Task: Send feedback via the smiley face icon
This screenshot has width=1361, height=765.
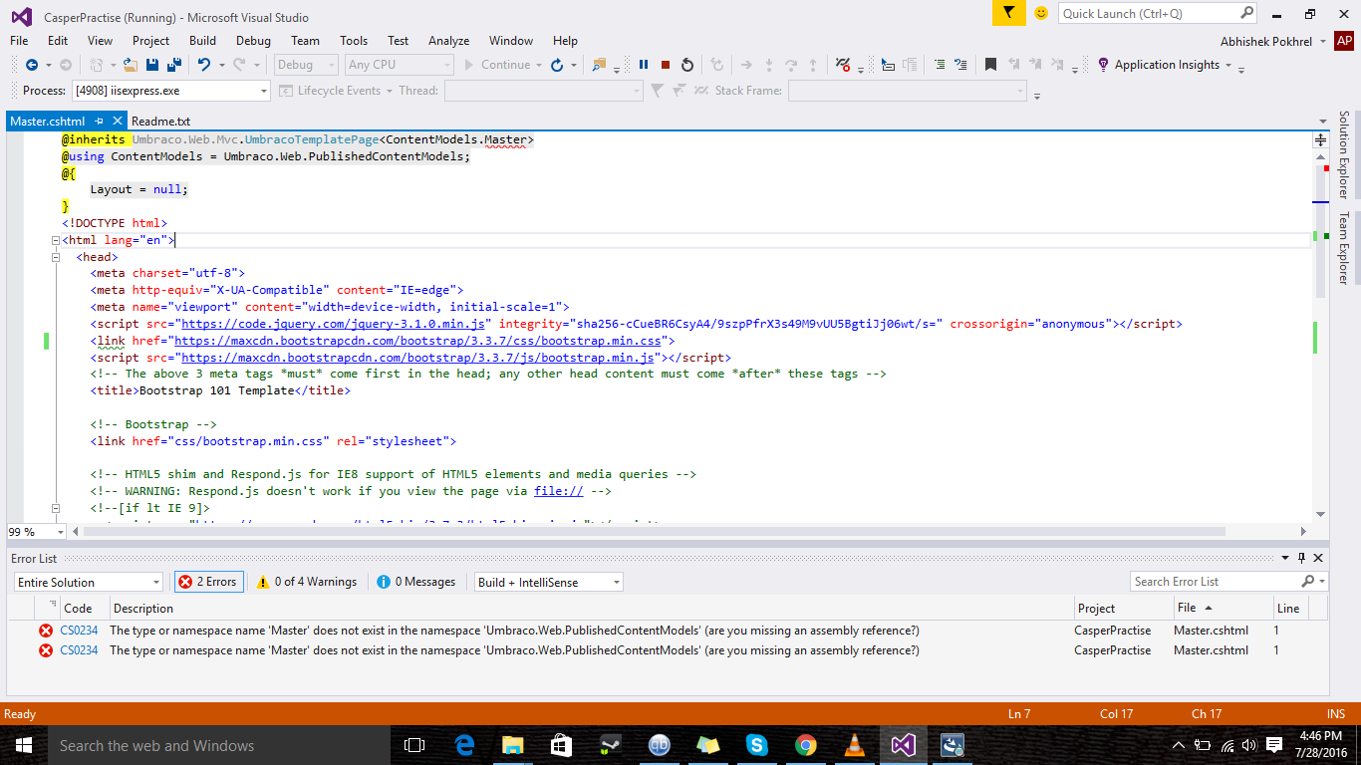Action: 1041,13
